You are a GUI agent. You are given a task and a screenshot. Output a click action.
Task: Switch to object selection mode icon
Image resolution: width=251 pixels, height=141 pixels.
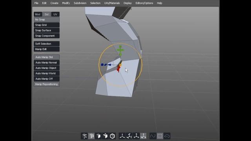[x=113, y=136]
